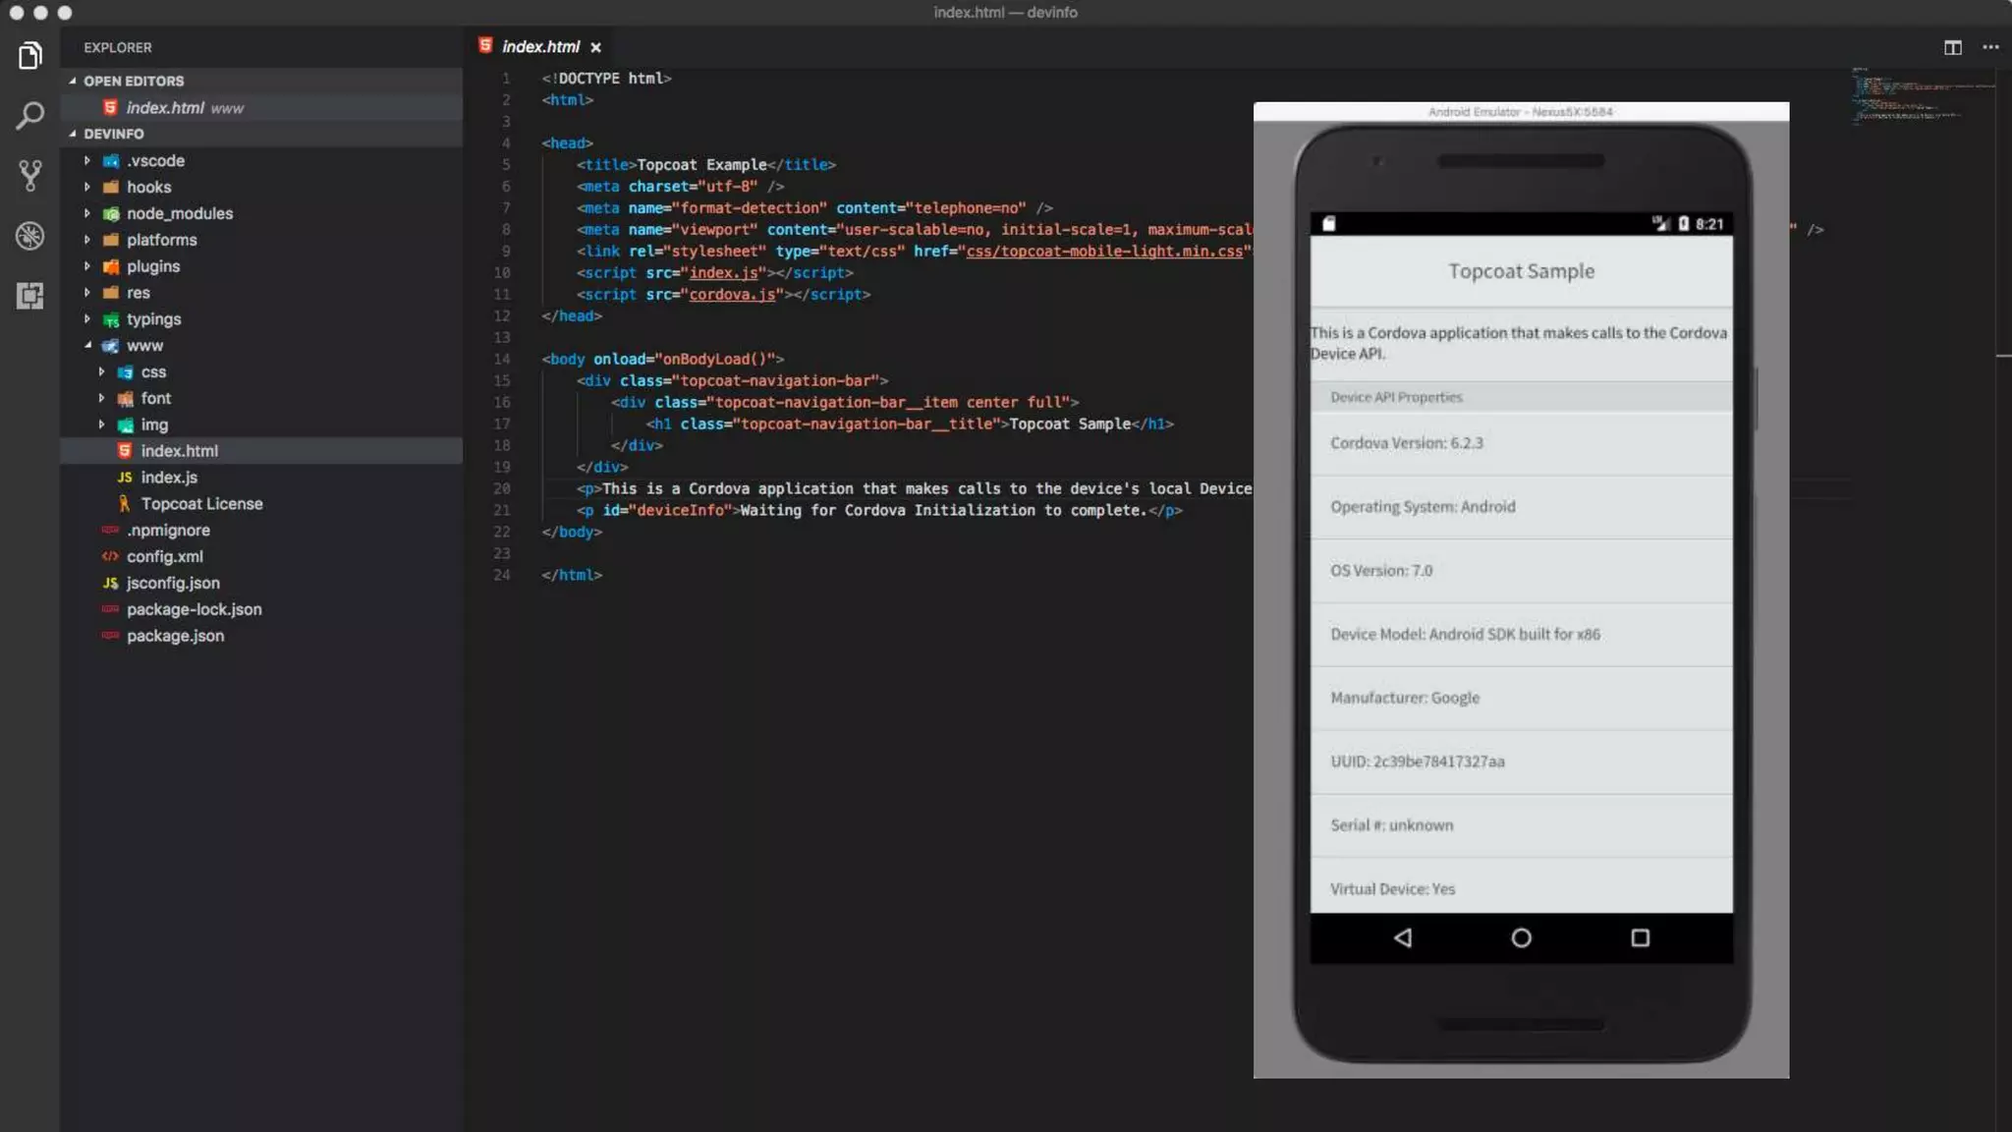The width and height of the screenshot is (2012, 1132).
Task: Open index.js in the file tree
Action: point(168,478)
